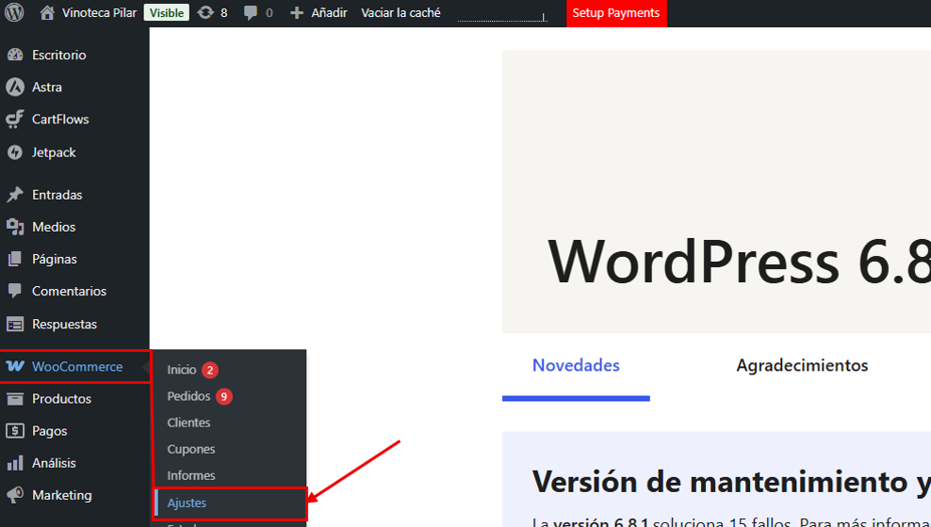Go to the Medios library
Image resolution: width=931 pixels, height=527 pixels.
pyautogui.click(x=54, y=227)
